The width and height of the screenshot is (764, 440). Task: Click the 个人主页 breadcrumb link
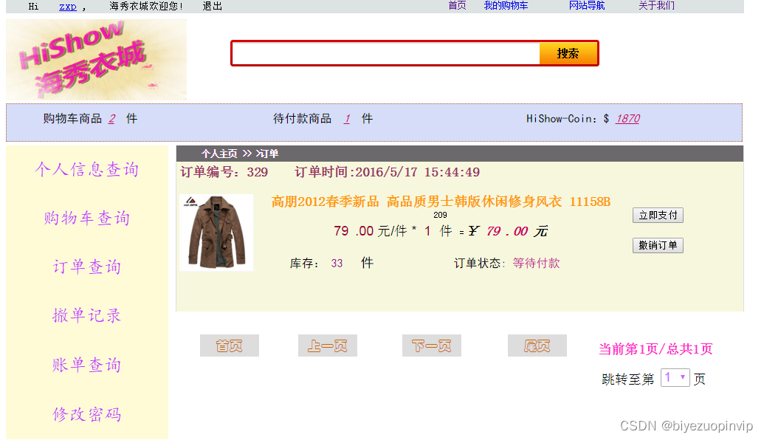pos(219,154)
